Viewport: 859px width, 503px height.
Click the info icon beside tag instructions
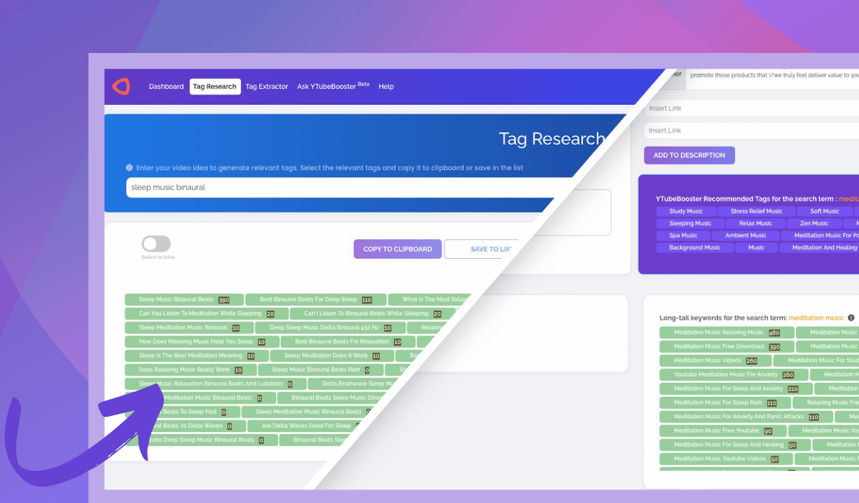click(x=130, y=168)
